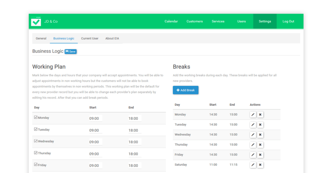The height and width of the screenshot is (173, 332).
Task: Add a new break
Action: tap(185, 90)
